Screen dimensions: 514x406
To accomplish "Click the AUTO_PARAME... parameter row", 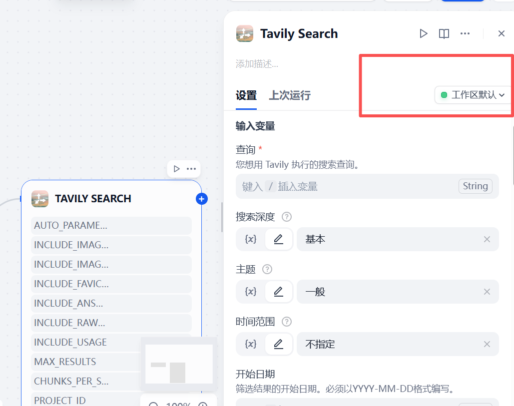I will pos(111,225).
